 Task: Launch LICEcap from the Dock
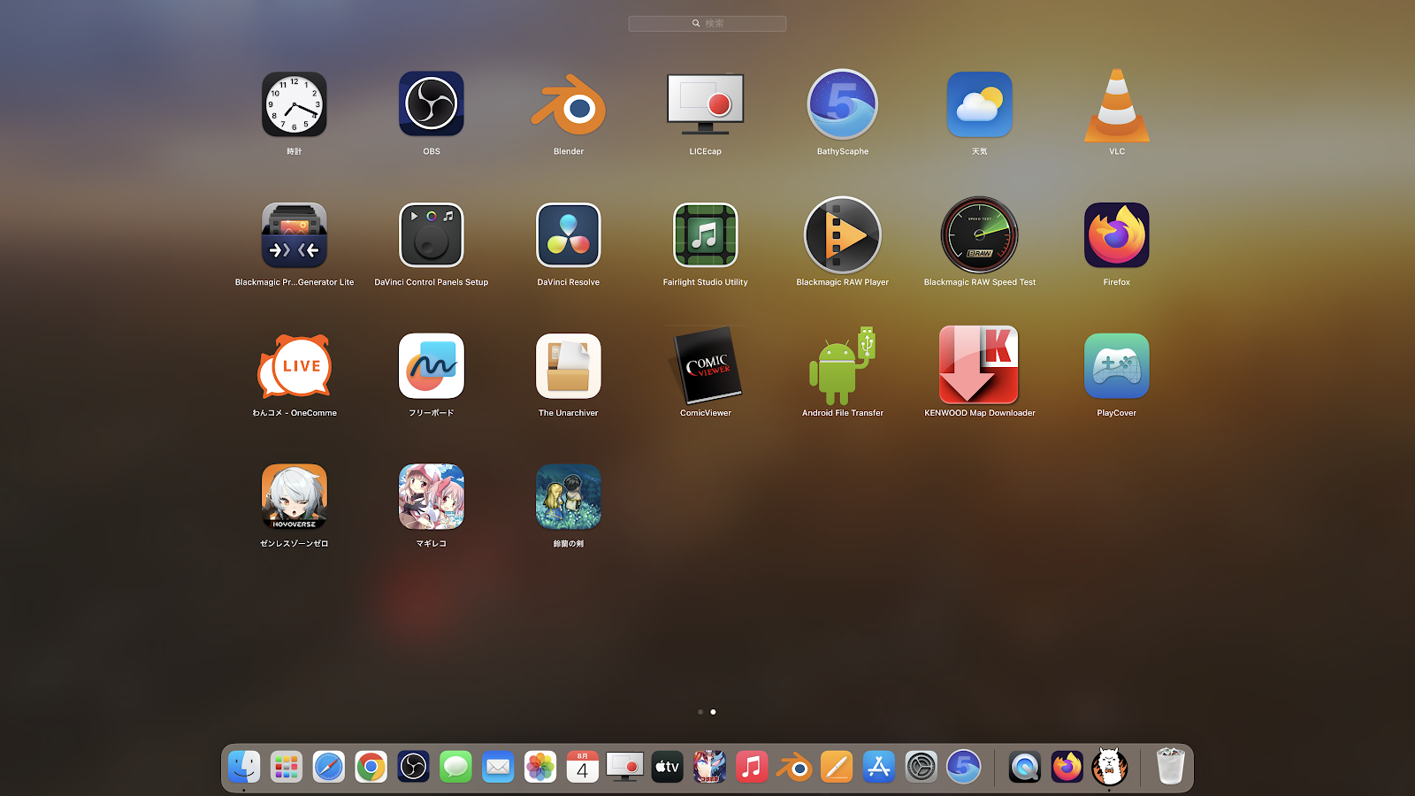[x=624, y=767]
